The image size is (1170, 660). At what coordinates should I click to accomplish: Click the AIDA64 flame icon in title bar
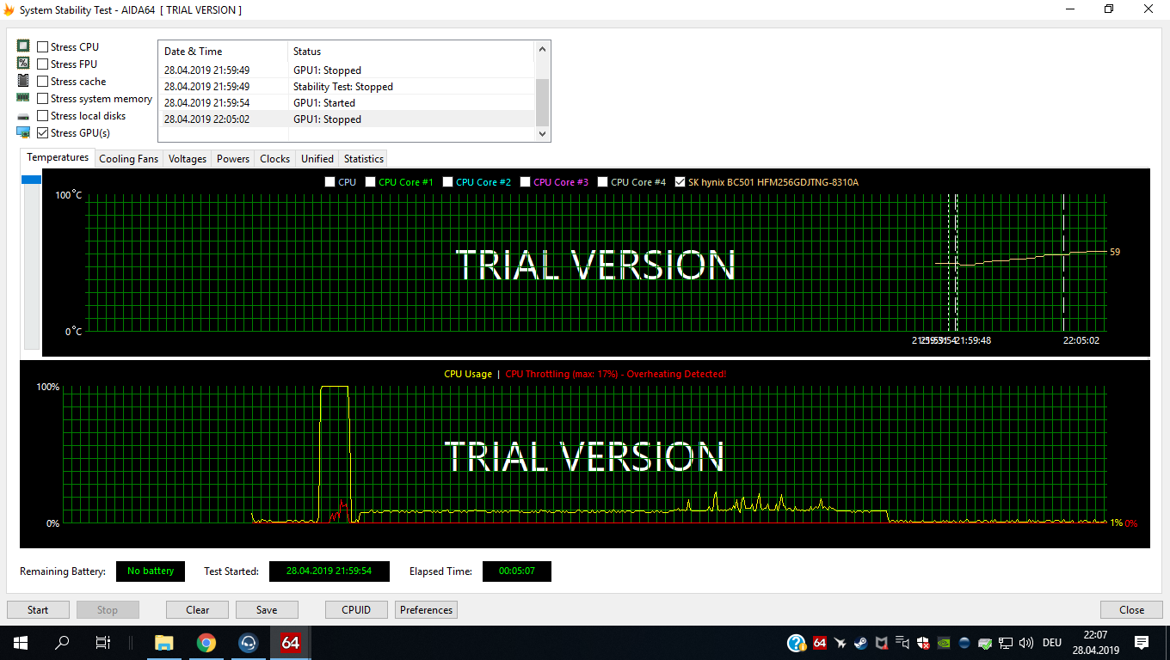9,9
